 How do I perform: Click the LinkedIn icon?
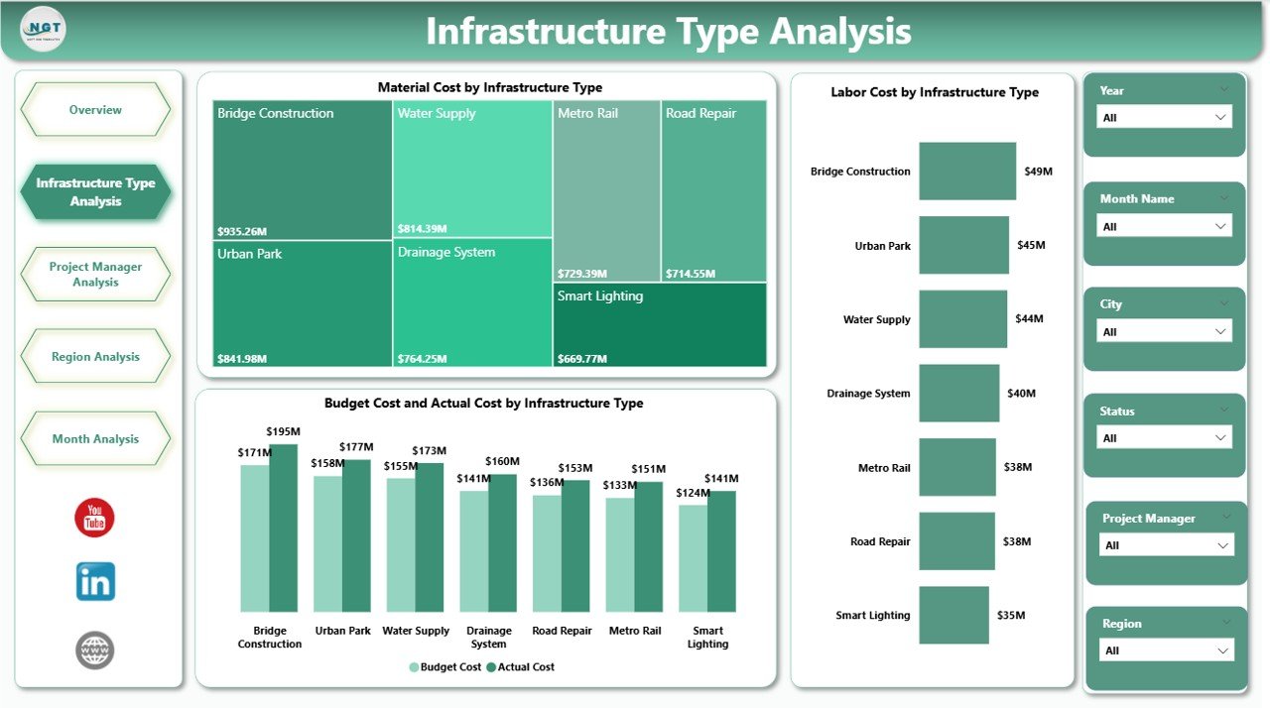click(x=94, y=584)
